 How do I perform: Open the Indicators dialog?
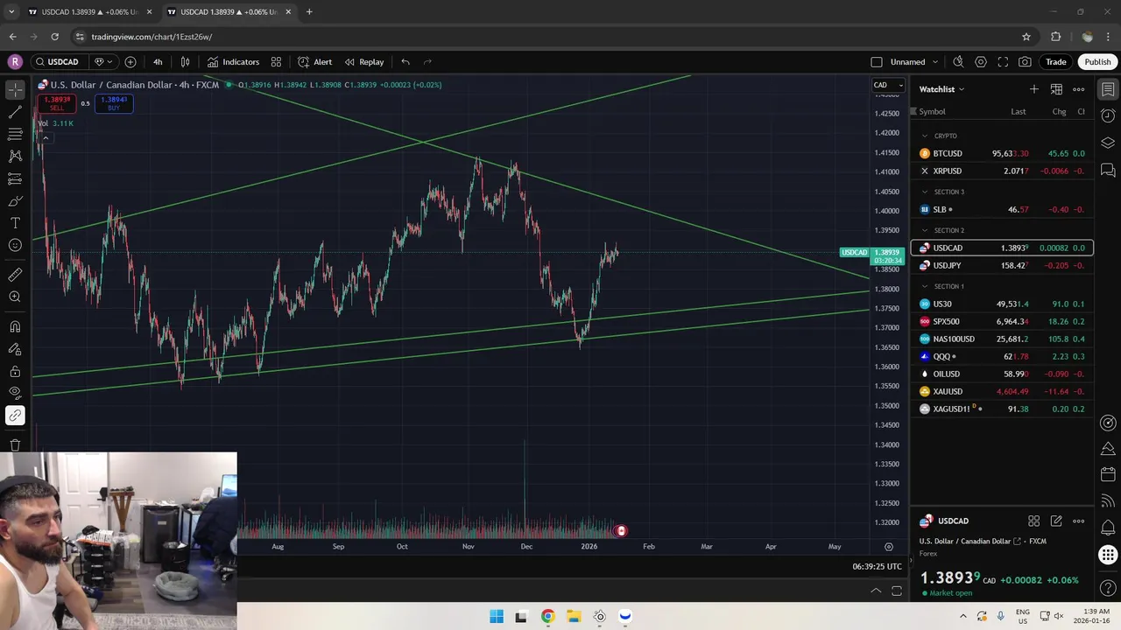233,62
